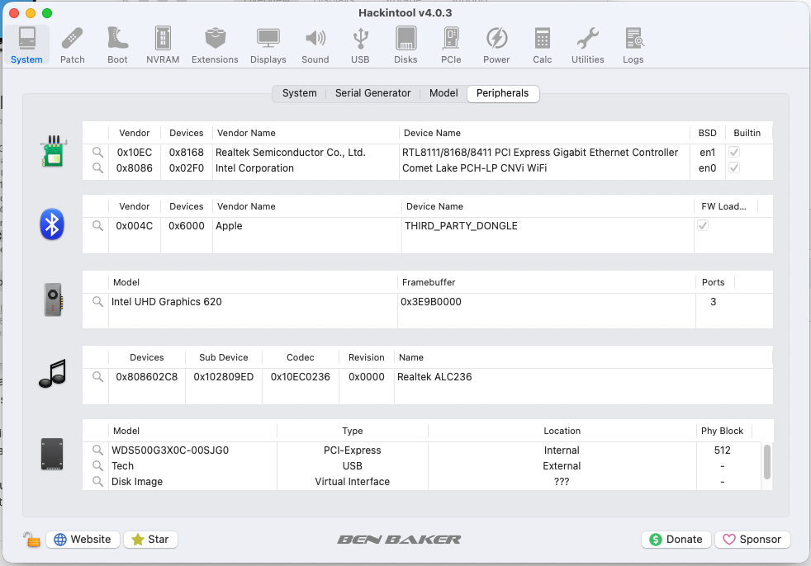Open the Website link button
Screen dimensions: 811x566
tap(83, 540)
